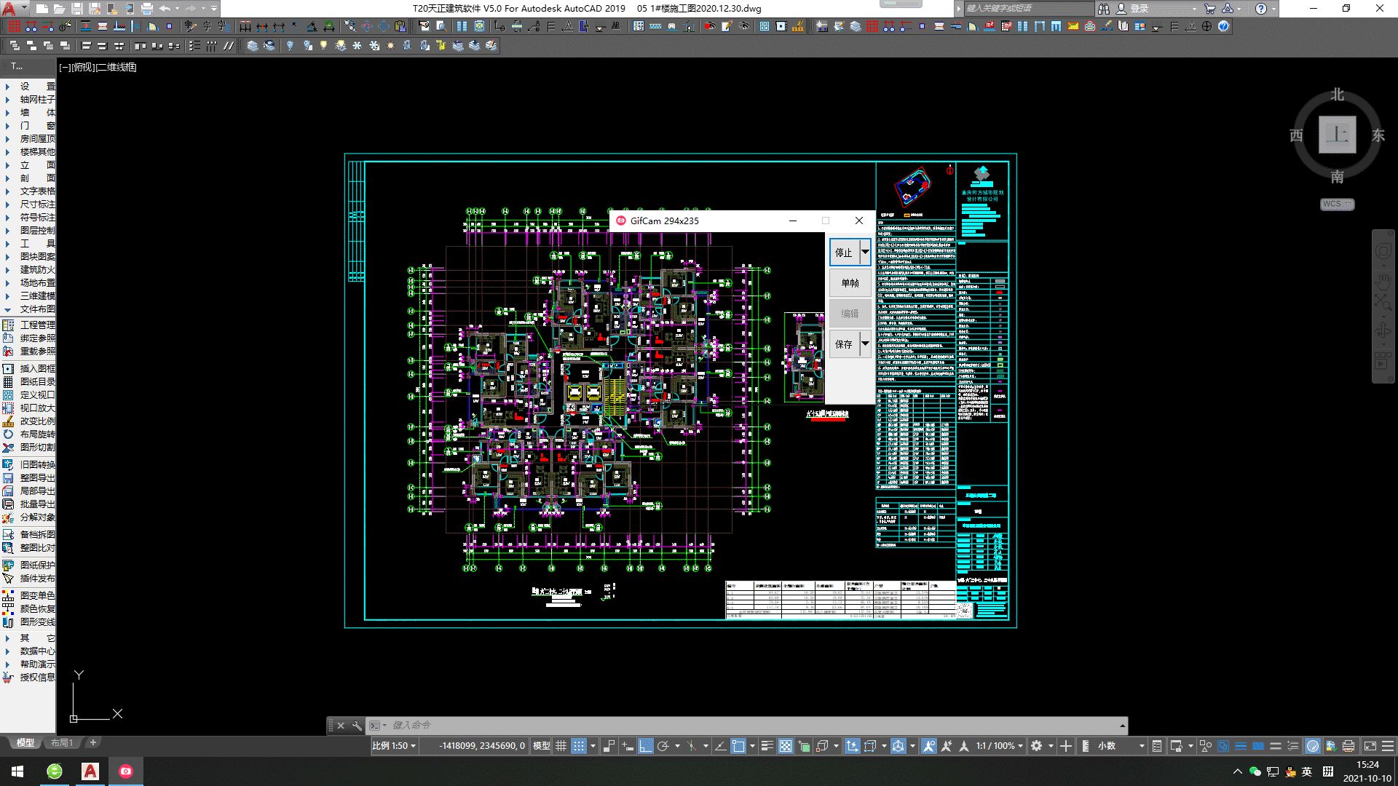The image size is (1398, 786).
Task: Open the WCS coordinate system dropdown
Action: (1337, 205)
